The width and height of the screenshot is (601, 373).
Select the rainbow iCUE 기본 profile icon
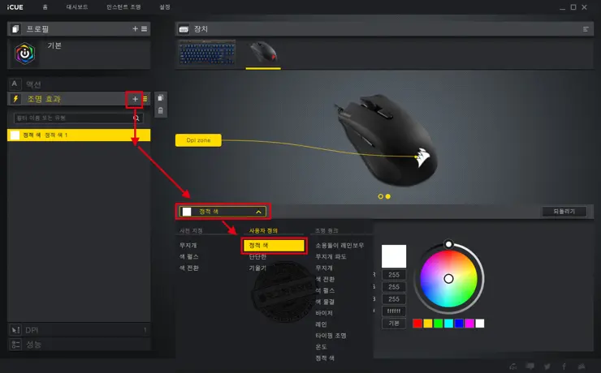click(x=25, y=54)
